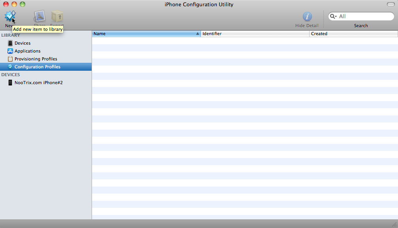Screen dimensions: 398x228
Task: Sort by the Created column header
Action: pos(353,34)
